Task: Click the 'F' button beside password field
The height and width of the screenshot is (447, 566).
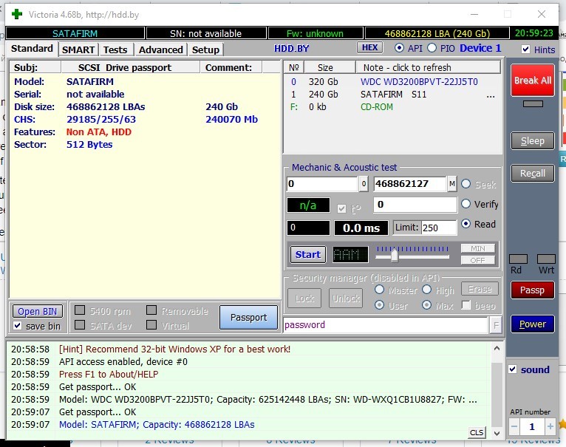Action: click(x=496, y=325)
